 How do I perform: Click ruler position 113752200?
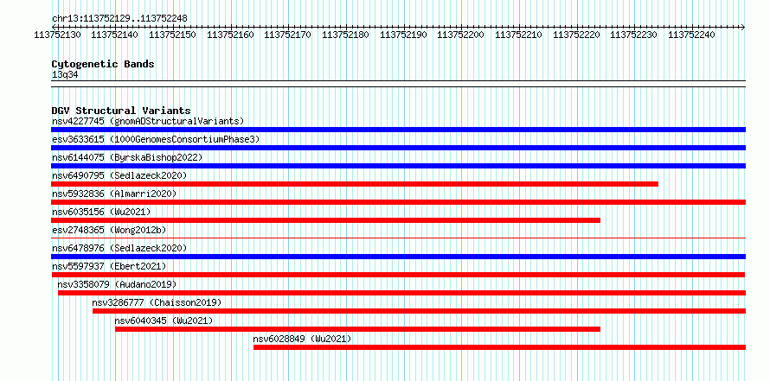tap(460, 35)
